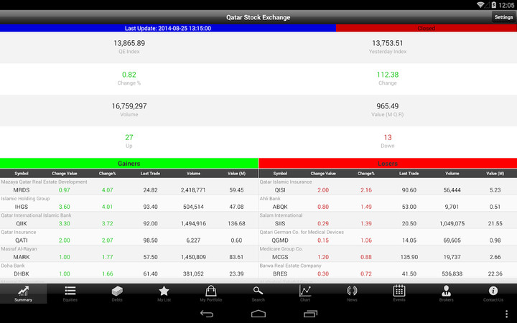
Task: Tap the Volume value 16,759,297
Action: point(129,106)
